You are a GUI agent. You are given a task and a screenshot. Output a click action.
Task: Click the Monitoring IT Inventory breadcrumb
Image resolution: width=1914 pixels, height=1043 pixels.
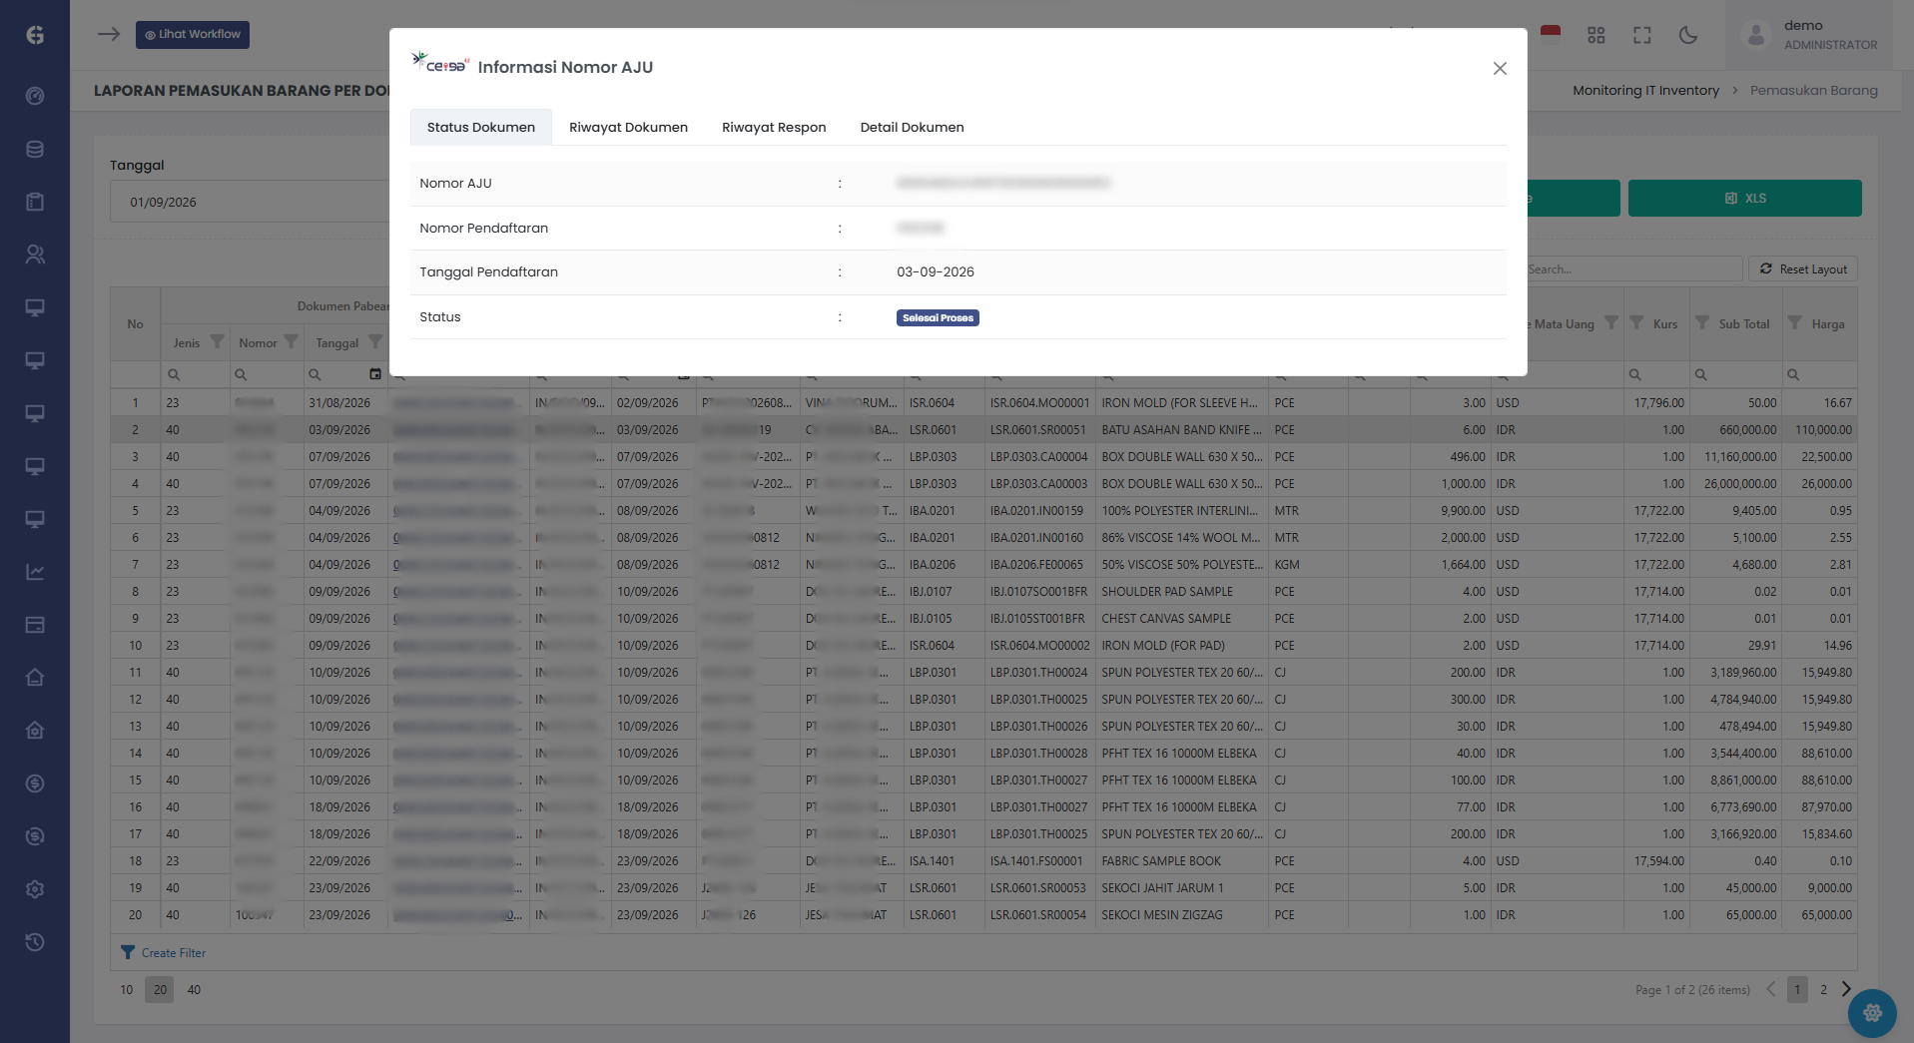[x=1645, y=90]
